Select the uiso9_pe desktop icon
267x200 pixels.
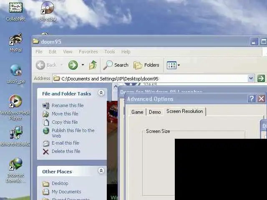[16, 74]
